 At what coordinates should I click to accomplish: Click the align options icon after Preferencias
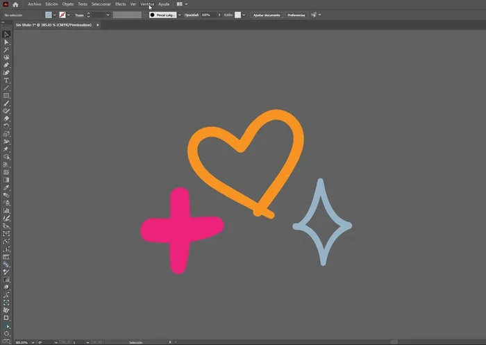pyautogui.click(x=314, y=15)
